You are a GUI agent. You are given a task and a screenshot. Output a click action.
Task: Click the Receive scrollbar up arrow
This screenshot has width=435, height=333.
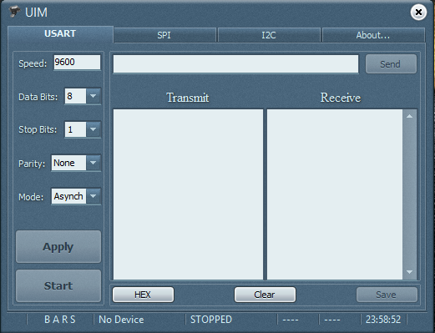409,116
